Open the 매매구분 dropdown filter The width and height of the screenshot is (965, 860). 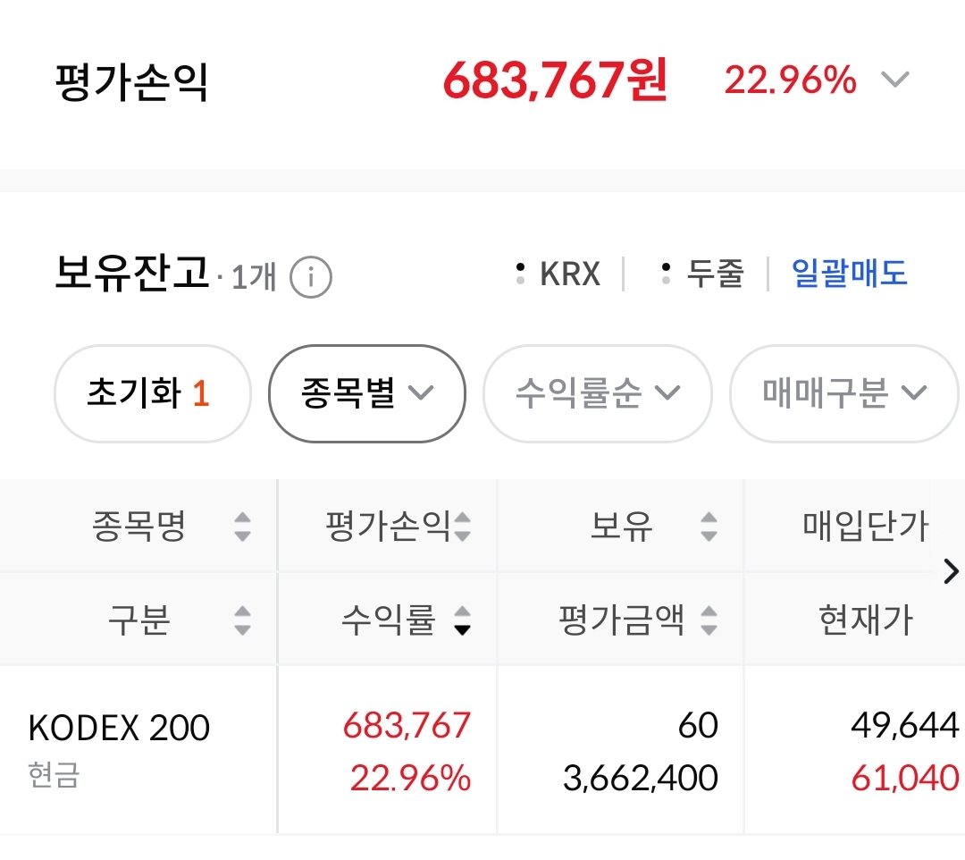click(844, 393)
